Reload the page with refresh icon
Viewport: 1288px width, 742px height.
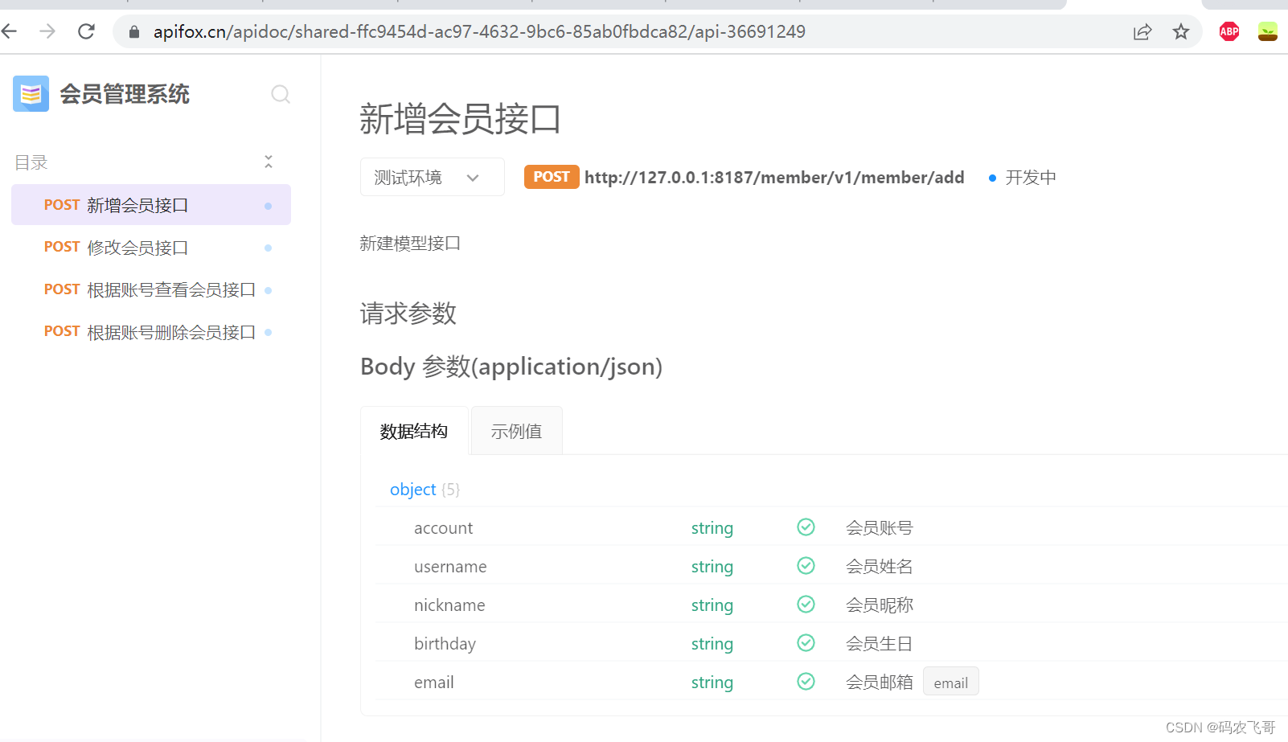tap(86, 31)
